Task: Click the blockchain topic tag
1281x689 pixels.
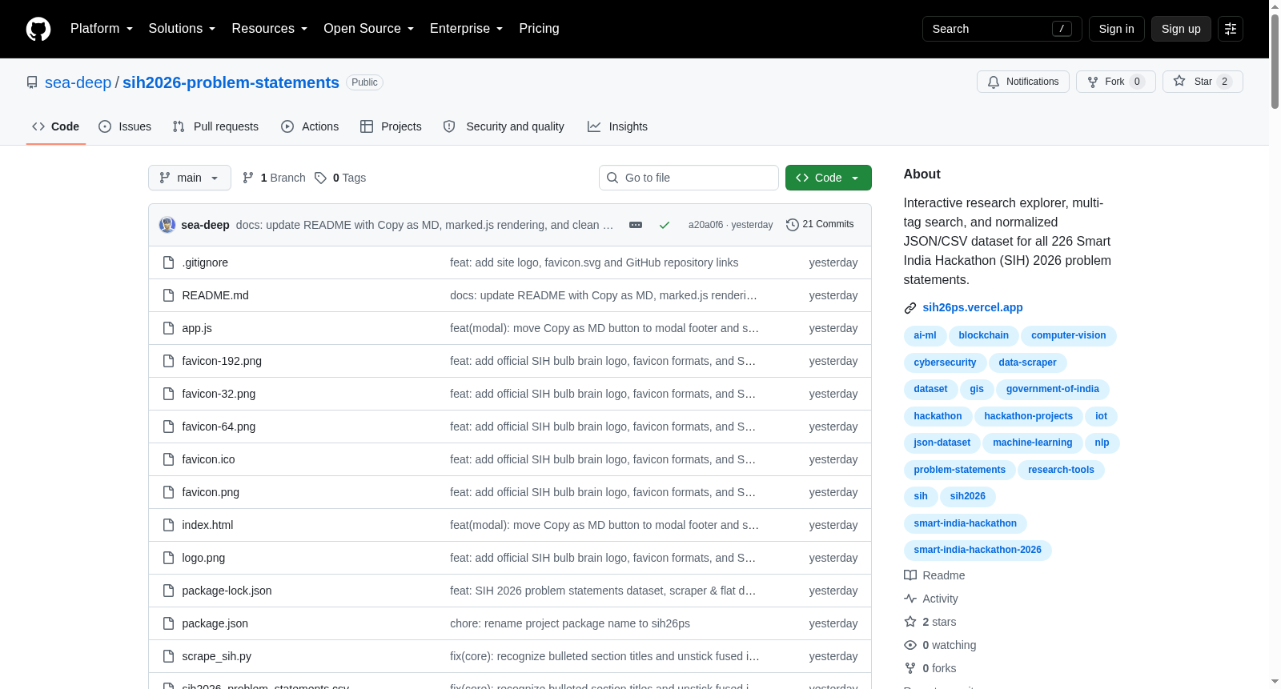Action: tap(983, 336)
